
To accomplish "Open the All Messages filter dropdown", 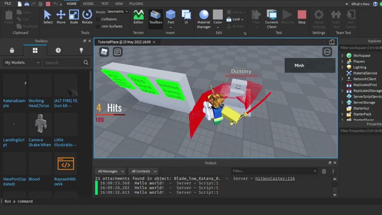I will pyautogui.click(x=111, y=171).
